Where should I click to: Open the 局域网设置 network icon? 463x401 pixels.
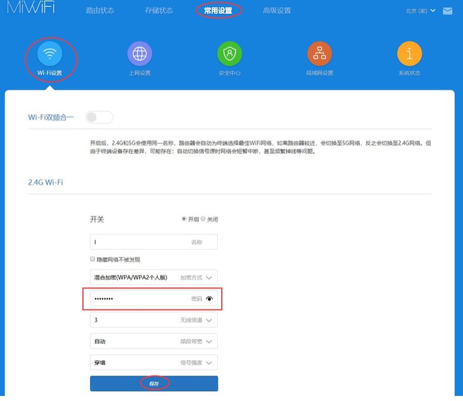coord(319,54)
